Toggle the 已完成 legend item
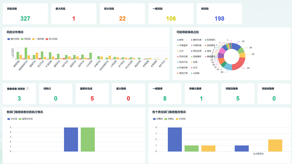 [x=12, y=119]
